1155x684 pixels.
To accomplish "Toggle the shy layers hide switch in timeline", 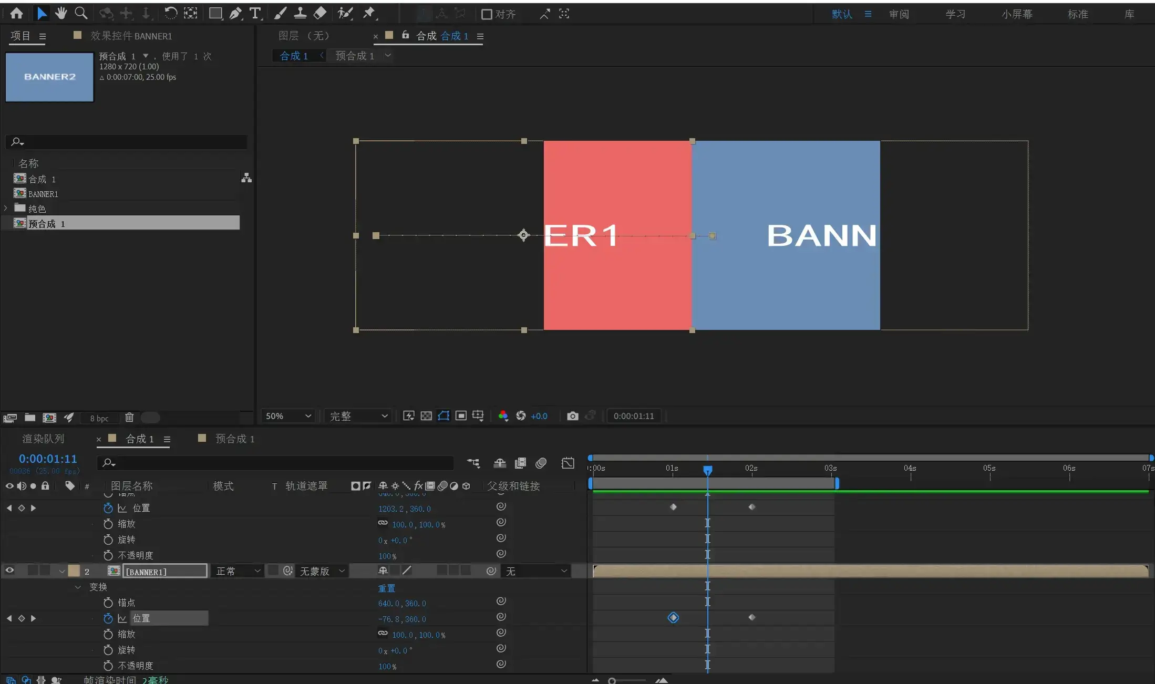I will (500, 463).
